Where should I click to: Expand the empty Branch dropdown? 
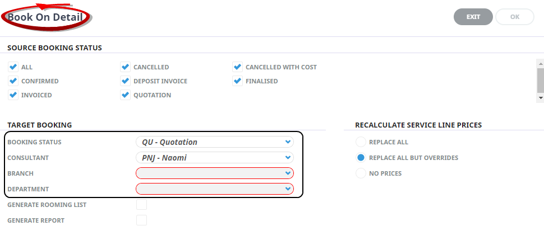(214, 173)
